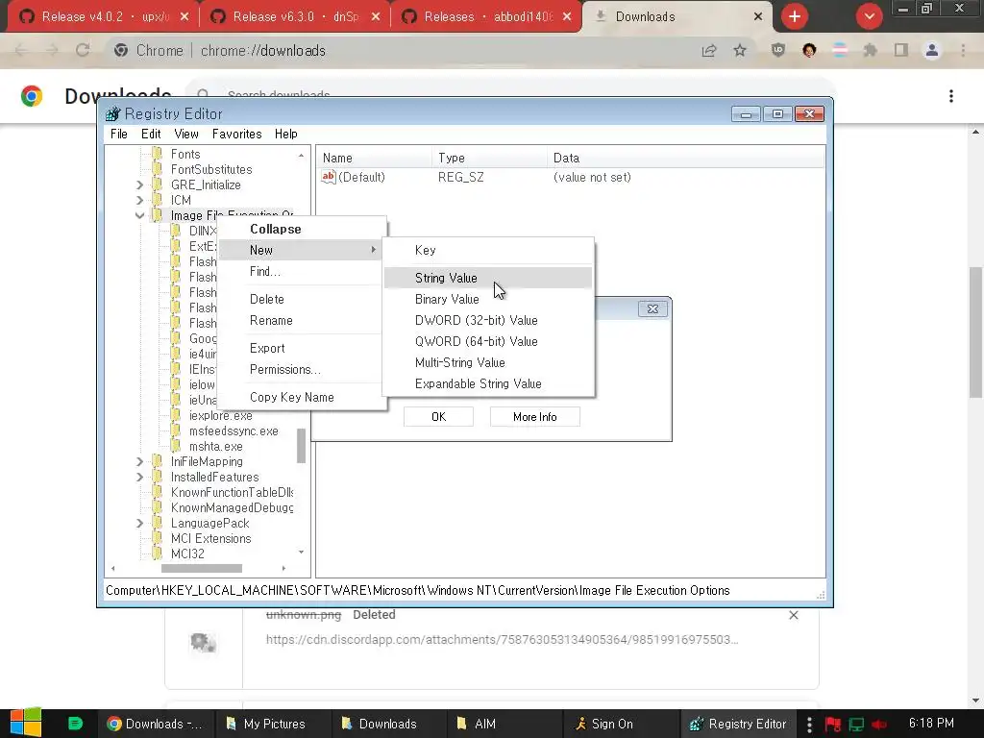Open the Windows Start button

26,723
